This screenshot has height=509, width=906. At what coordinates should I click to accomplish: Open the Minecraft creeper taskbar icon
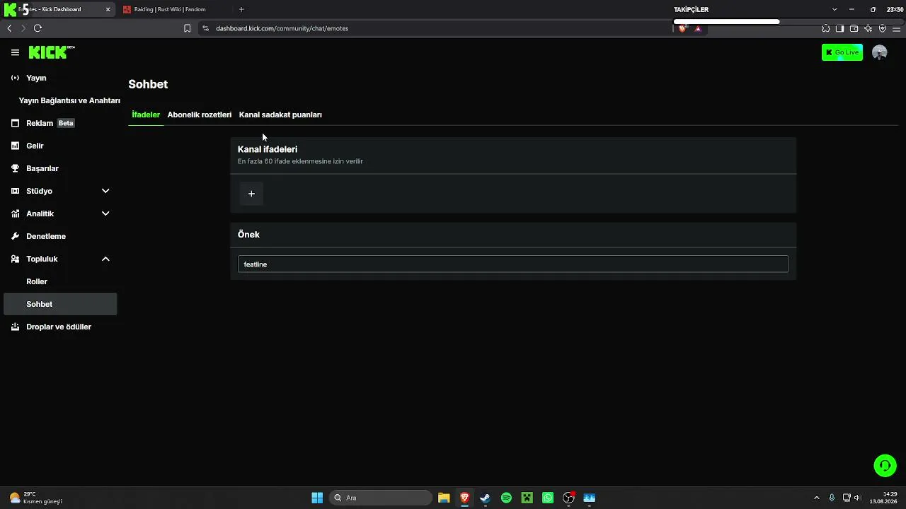(x=527, y=498)
